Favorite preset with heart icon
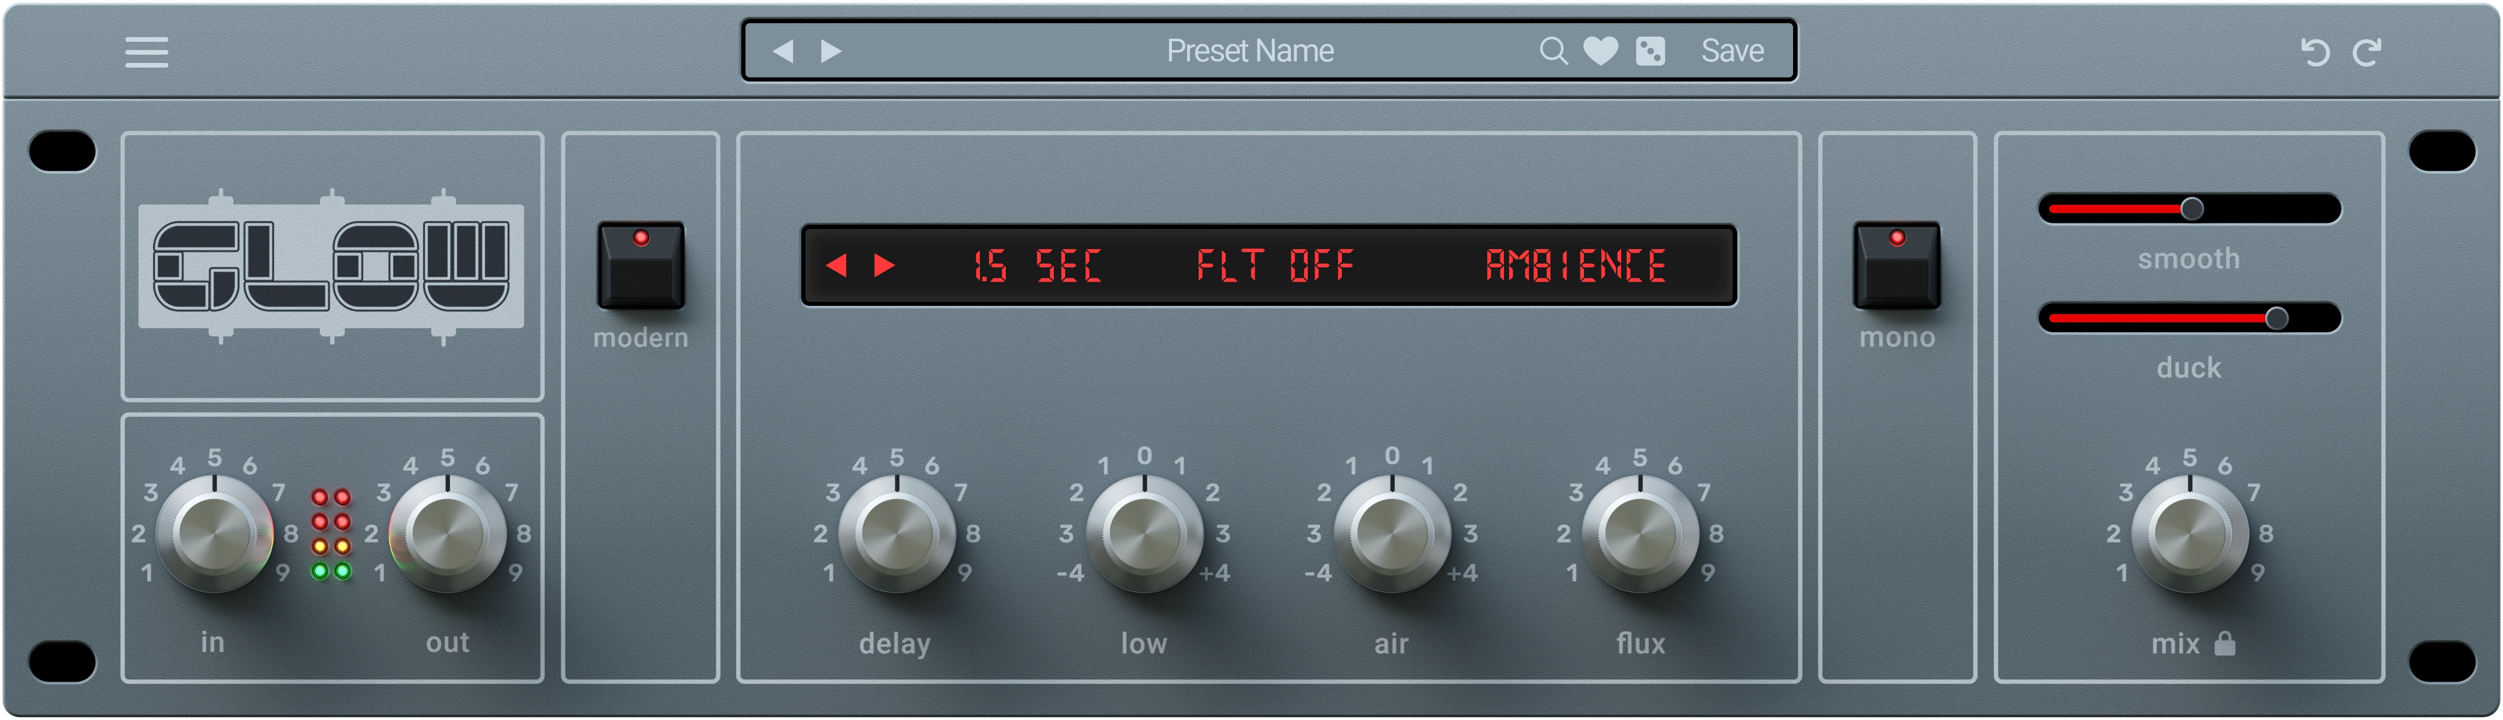The height and width of the screenshot is (720, 2503). pos(1601,51)
